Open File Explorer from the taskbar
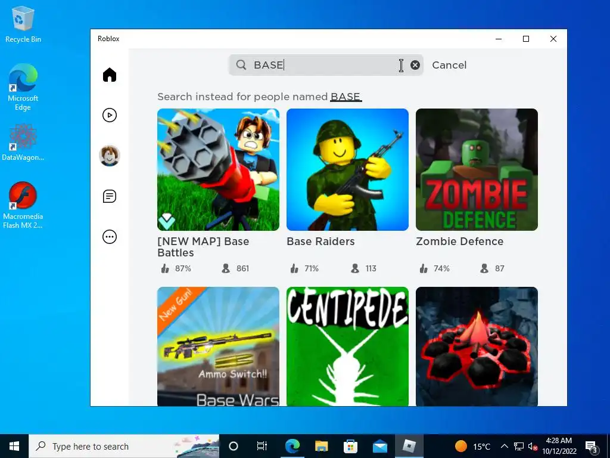 (321, 446)
